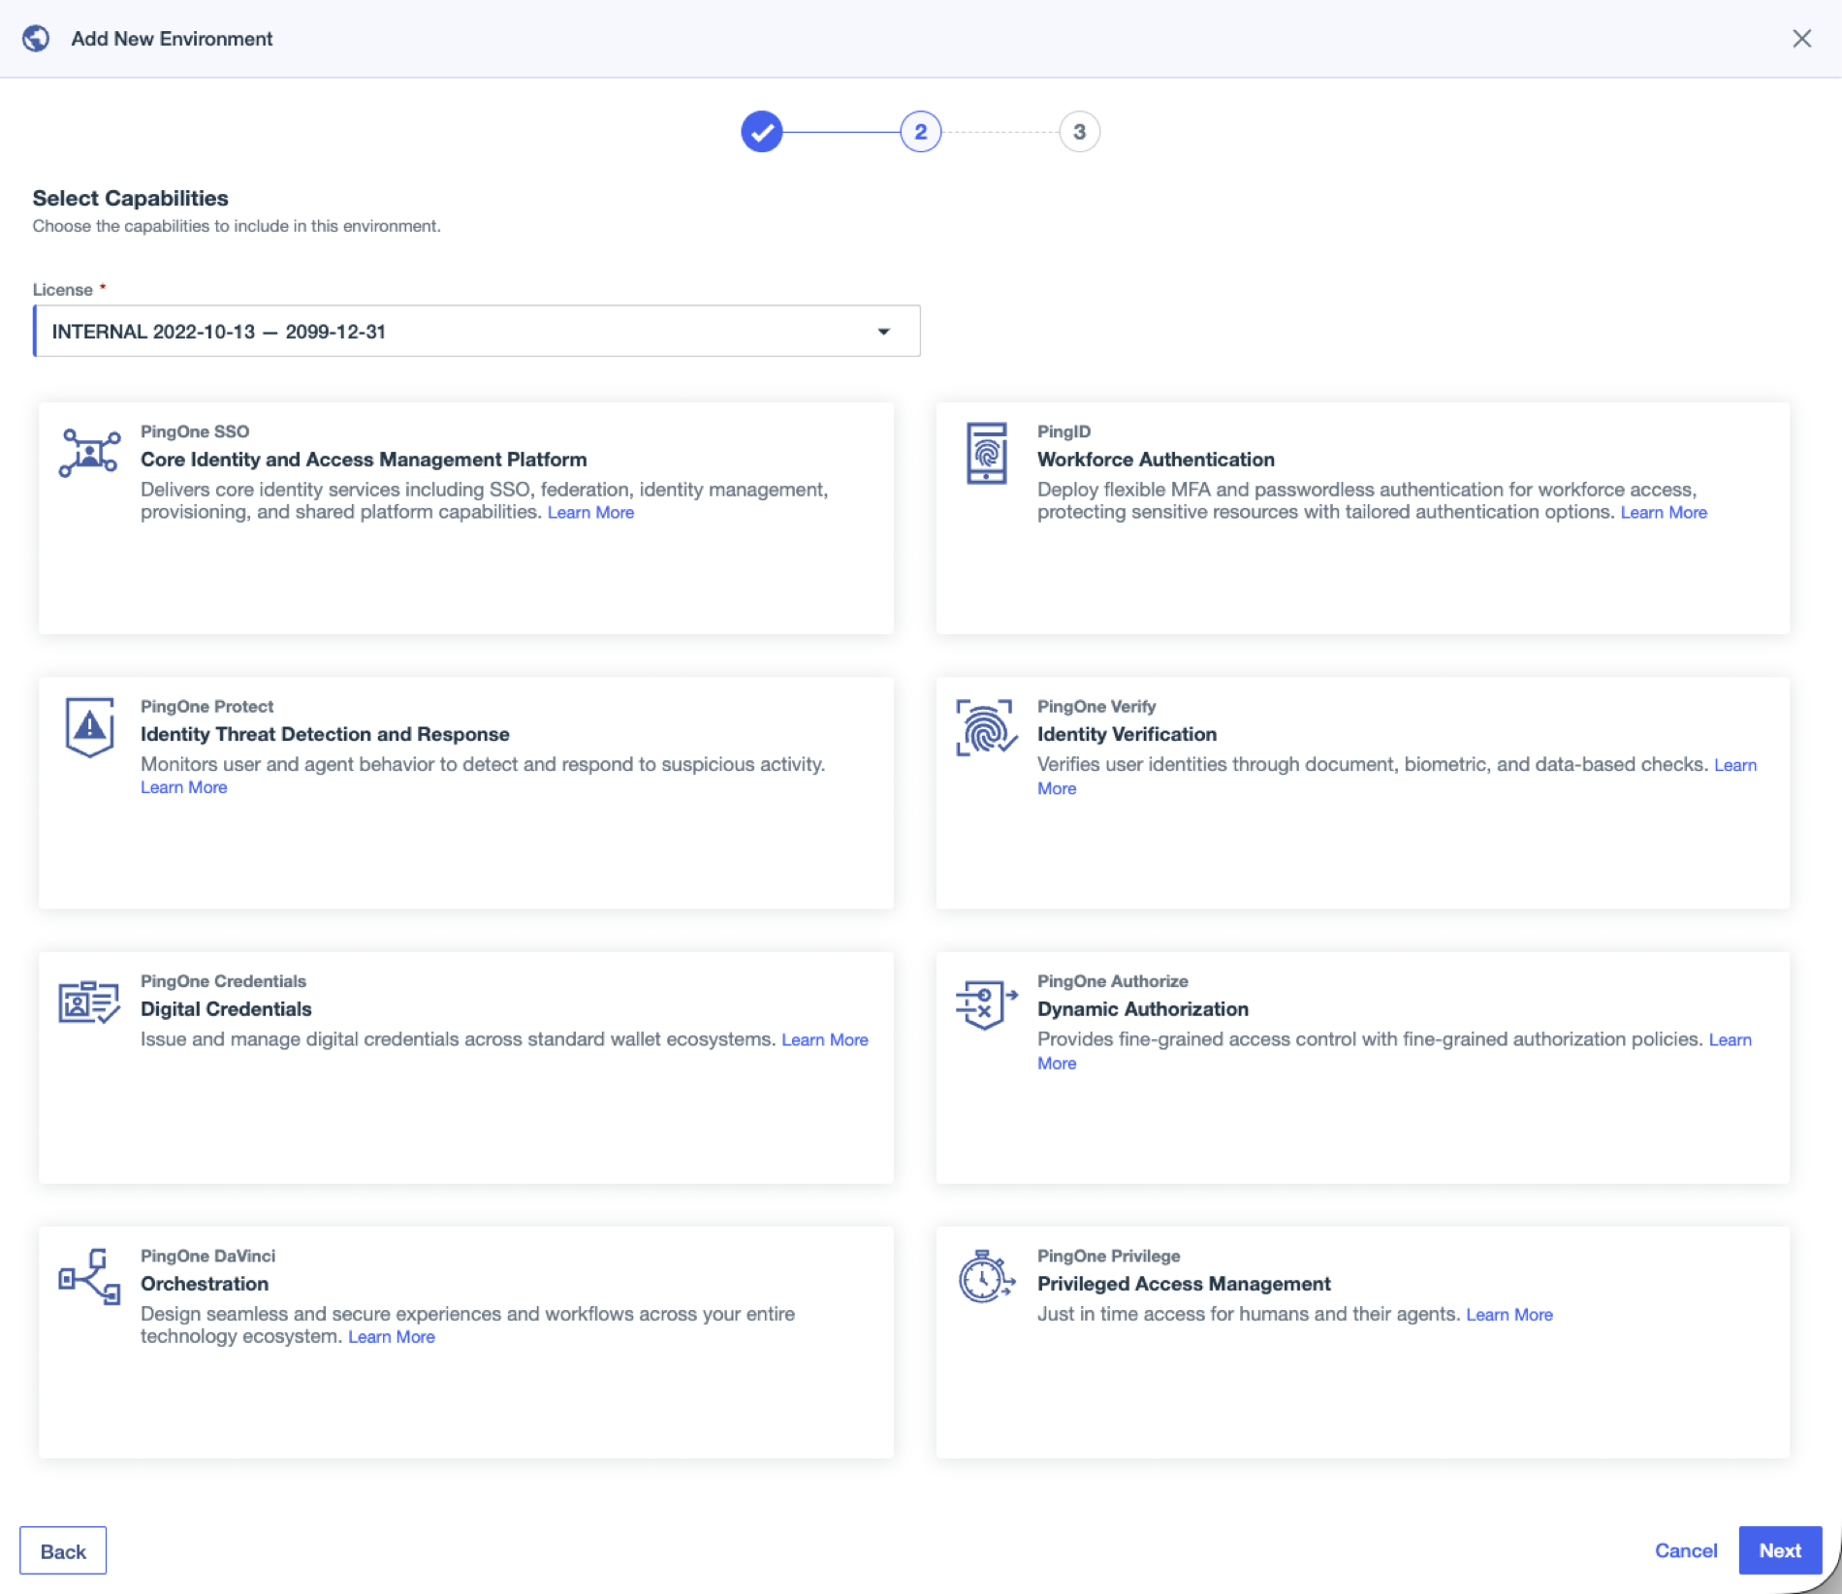The width and height of the screenshot is (1842, 1594).
Task: Close the Add New Environment dialog
Action: click(x=1801, y=39)
